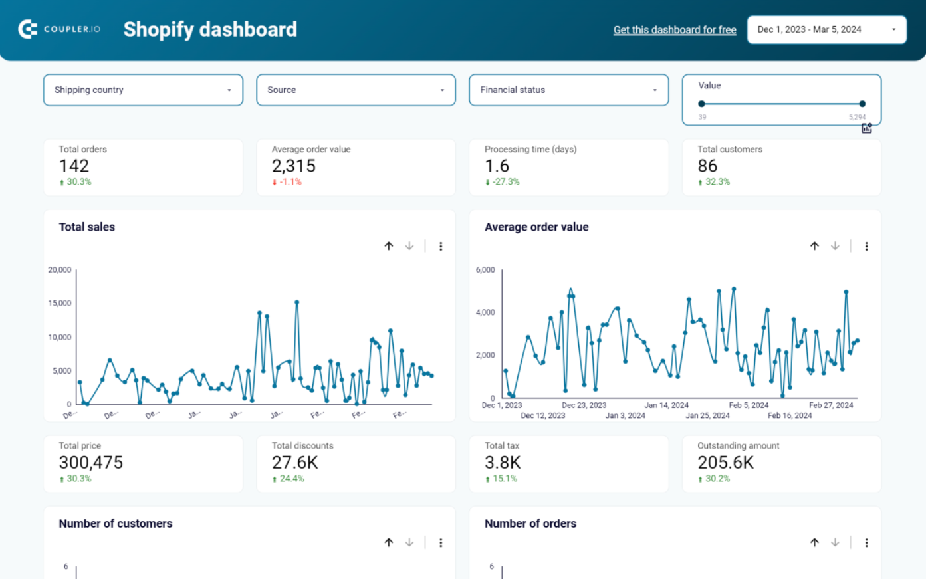Click the 24.4% change under Total discounts
Screen dimensions: 926x579
click(x=289, y=478)
